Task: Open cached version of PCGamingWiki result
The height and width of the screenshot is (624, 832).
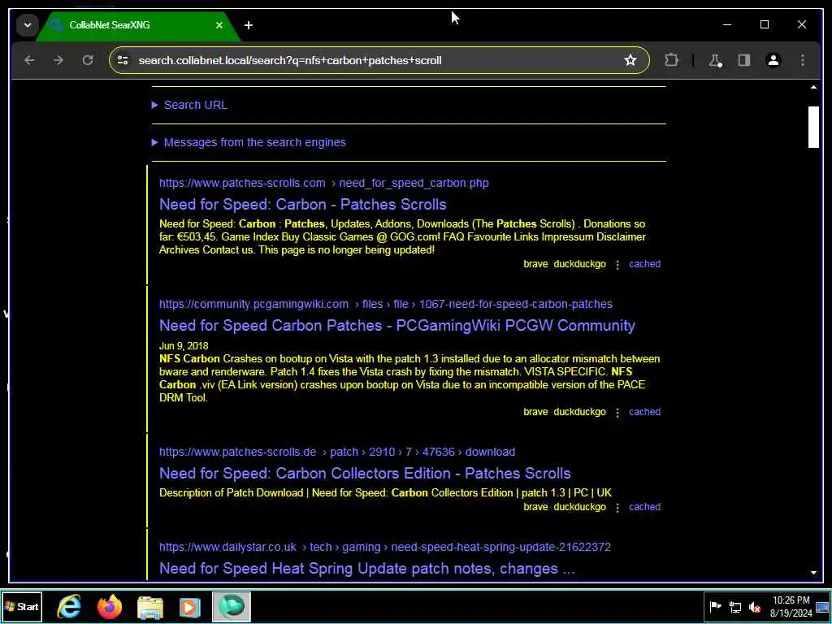Action: tap(644, 412)
